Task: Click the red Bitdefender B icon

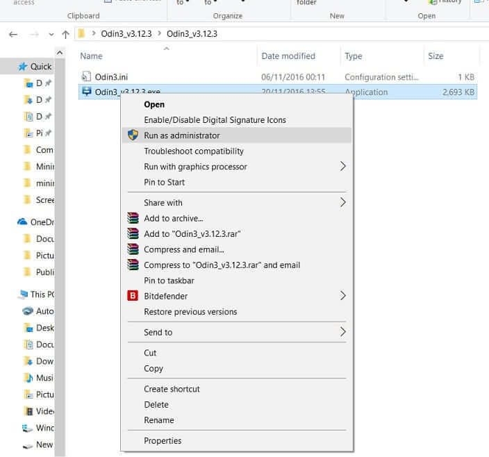Action: click(133, 296)
